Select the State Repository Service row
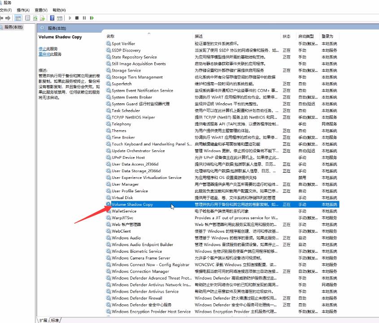The width and height of the screenshot is (379, 323). [x=222, y=57]
